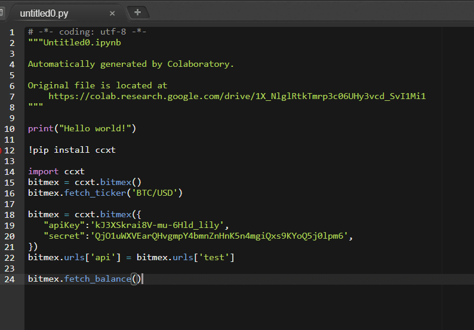Click the bitmex.fetch_balance() line
The width and height of the screenshot is (474, 330).
(x=85, y=279)
